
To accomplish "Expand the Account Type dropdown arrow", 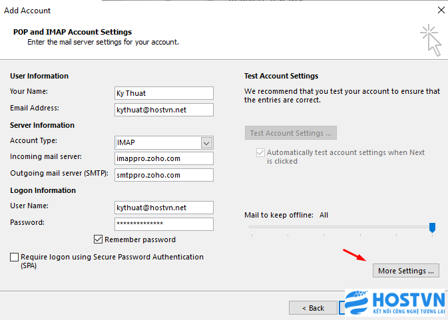I will pos(206,143).
